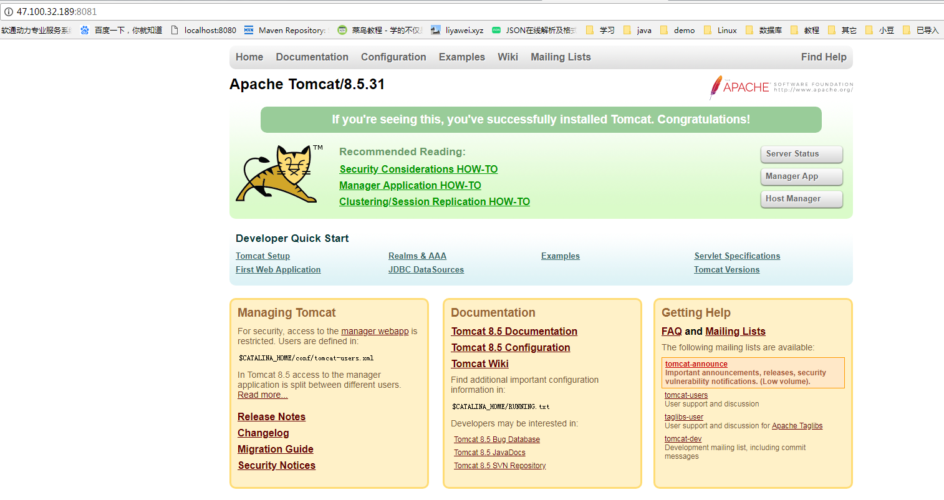Open the liyawei.xyz bookmark
This screenshot has height=500, width=944.
457,30
